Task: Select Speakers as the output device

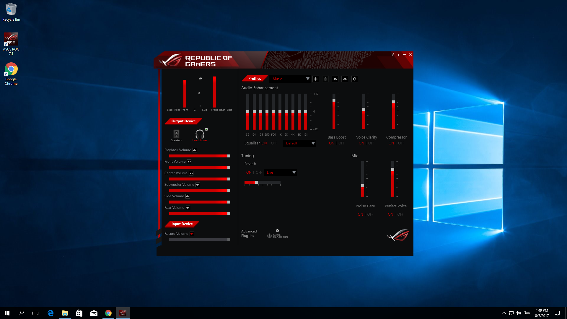Action: (176, 134)
